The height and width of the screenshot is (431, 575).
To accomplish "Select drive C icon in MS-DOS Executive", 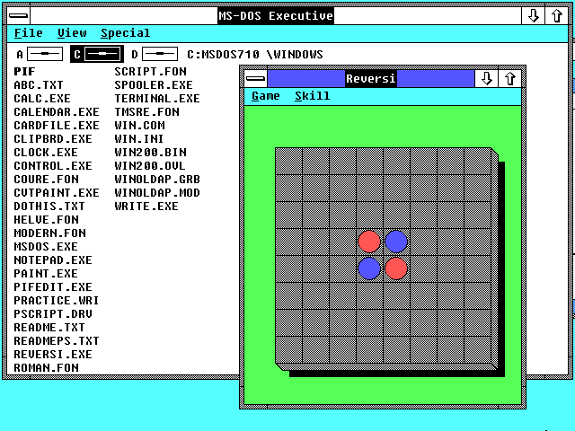I will (97, 54).
